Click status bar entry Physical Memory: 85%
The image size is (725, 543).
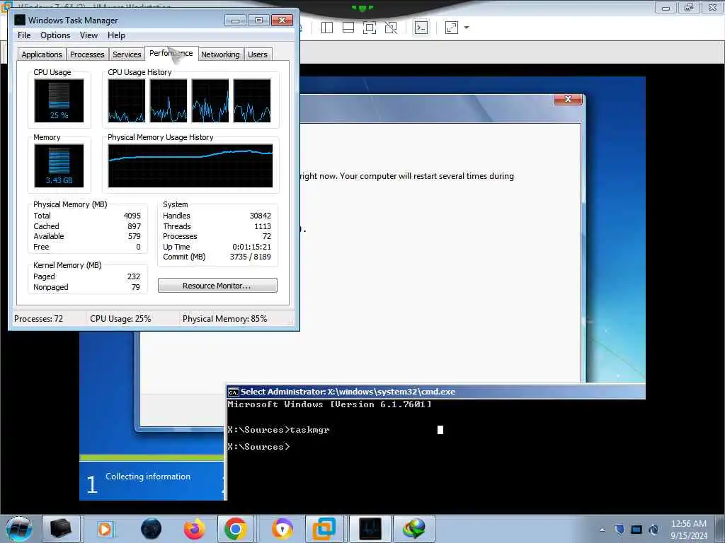(x=224, y=319)
